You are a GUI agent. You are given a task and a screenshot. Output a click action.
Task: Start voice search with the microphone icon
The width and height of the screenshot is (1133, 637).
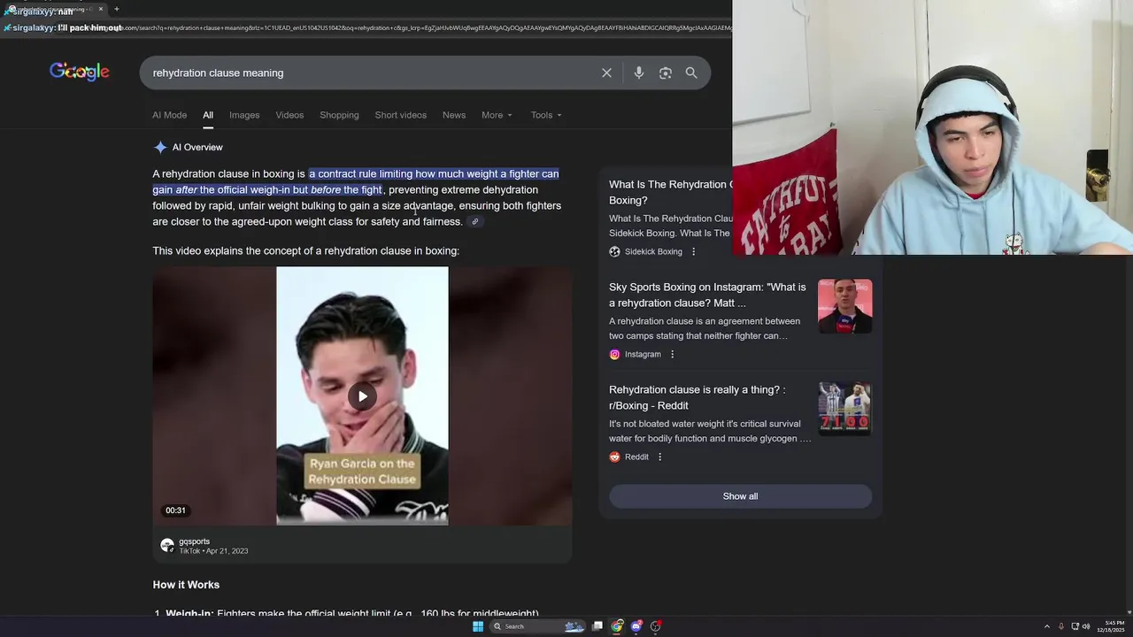coord(638,73)
